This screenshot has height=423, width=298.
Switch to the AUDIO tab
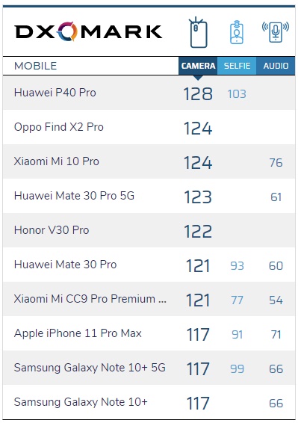point(276,66)
